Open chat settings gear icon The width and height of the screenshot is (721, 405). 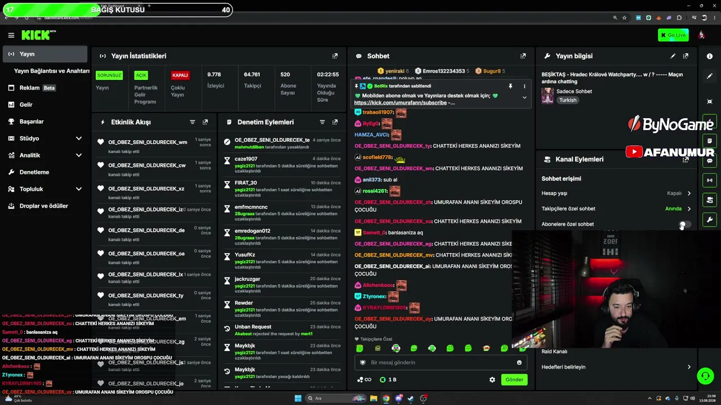492,380
